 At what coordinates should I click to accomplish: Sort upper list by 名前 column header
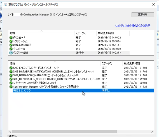41,33
